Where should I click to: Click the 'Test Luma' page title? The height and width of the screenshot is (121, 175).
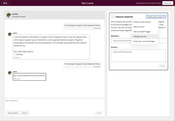pos(87,3)
